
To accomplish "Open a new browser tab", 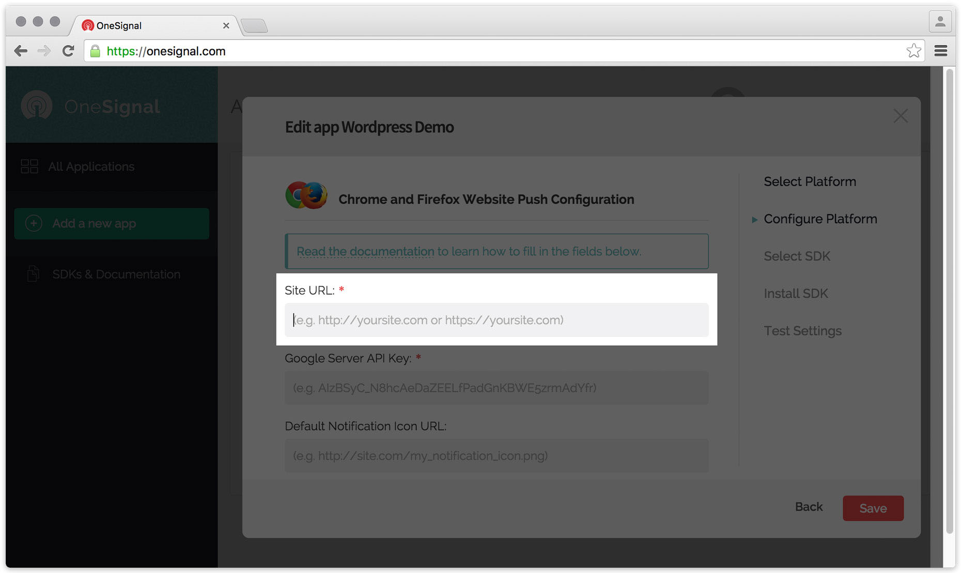I will coord(254,25).
